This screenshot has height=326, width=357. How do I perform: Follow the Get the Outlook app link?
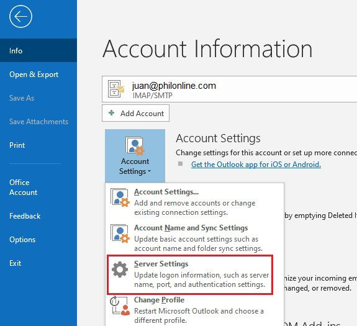coord(256,165)
